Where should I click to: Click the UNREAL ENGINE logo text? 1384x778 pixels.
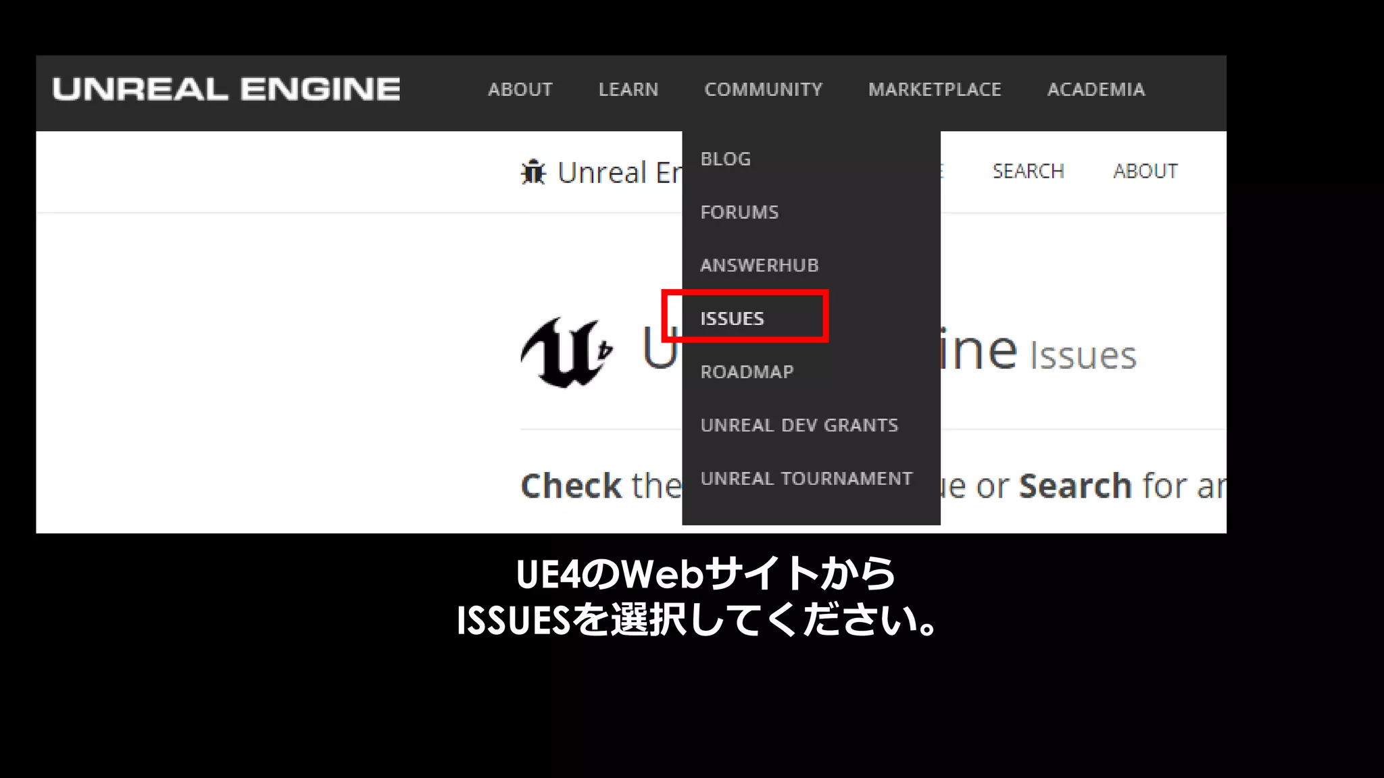coord(226,89)
